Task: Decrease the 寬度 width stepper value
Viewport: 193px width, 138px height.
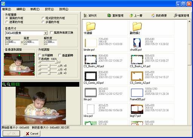Action: 7,44
